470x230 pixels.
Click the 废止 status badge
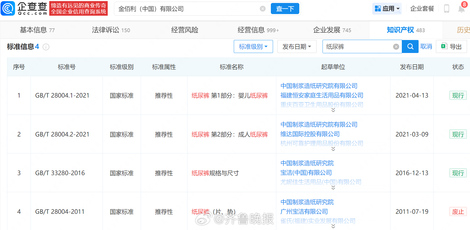coord(458,212)
